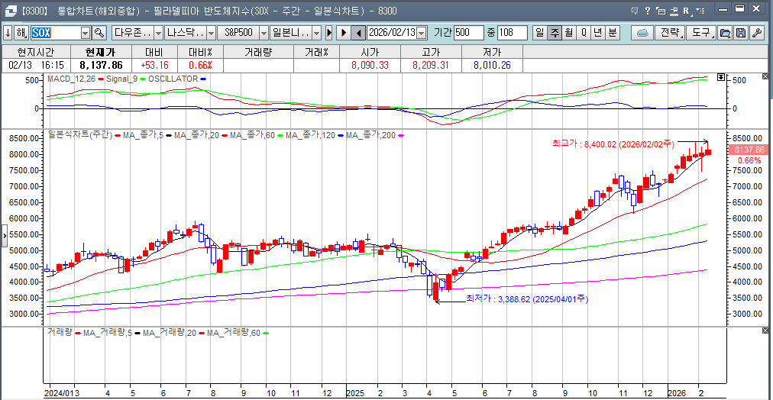Click the help question mark icon

[x=647, y=11]
